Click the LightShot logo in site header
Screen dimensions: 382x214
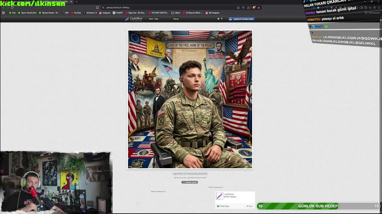[x=133, y=19]
